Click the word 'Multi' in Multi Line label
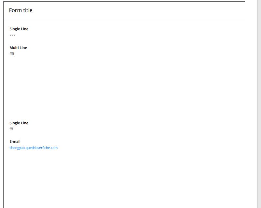261x208 pixels. click(x=14, y=48)
